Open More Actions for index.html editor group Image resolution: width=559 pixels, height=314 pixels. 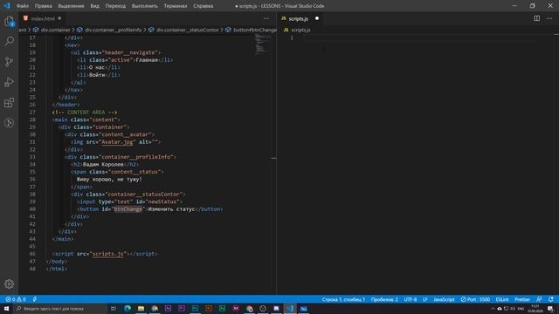coord(266,18)
